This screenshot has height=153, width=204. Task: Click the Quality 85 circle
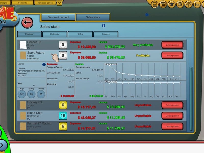[31, 94]
